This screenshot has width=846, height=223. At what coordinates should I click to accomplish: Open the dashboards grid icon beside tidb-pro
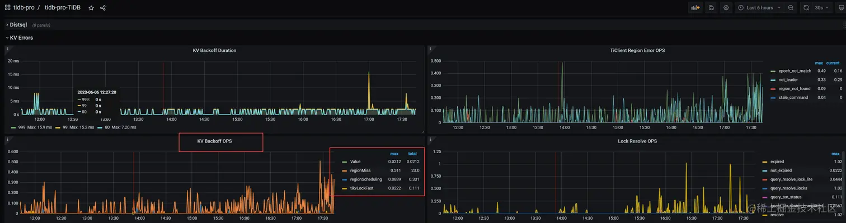click(7, 8)
